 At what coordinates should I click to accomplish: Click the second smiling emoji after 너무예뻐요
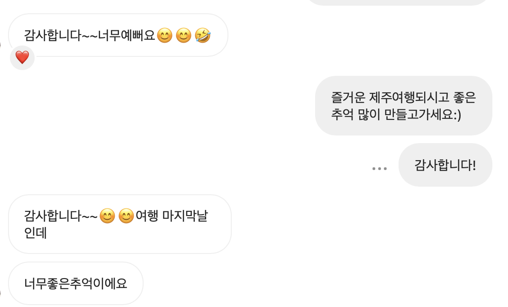(184, 34)
